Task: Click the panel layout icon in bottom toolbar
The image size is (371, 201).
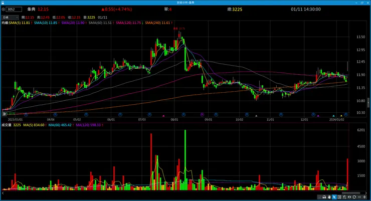Action: click(x=339, y=197)
